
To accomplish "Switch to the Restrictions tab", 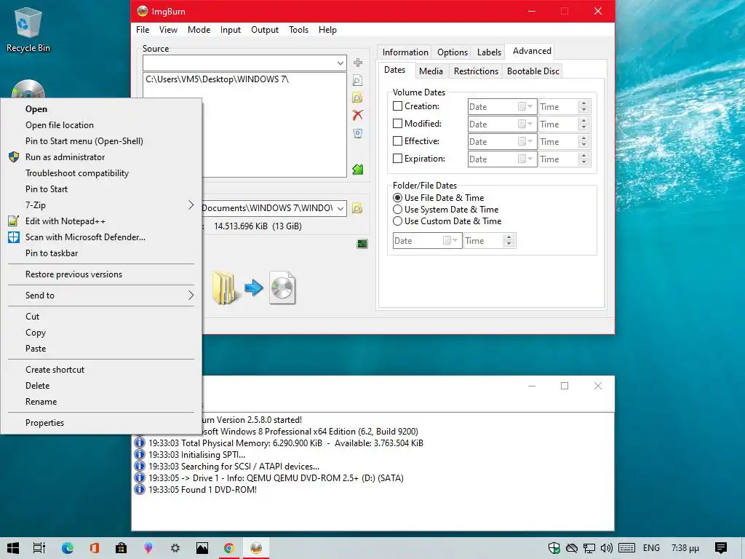I will [x=476, y=71].
